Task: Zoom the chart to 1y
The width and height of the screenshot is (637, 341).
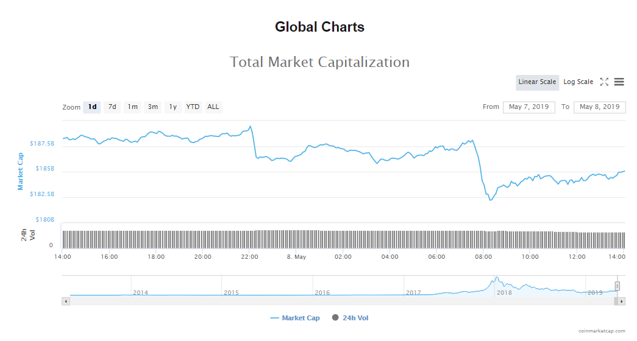Action: click(173, 107)
